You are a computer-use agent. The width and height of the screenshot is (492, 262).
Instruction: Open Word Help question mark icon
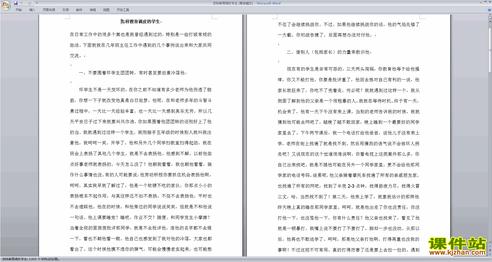pyautogui.click(x=489, y=10)
